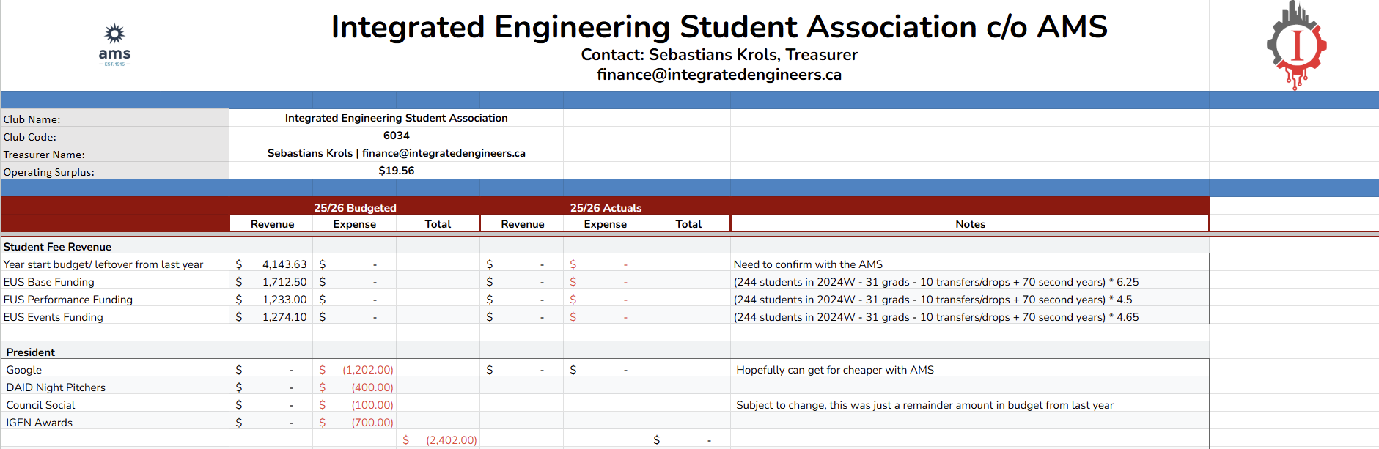The width and height of the screenshot is (1379, 449).
Task: Select the 'DAID Night Pitchers' row label
Action: 56,387
